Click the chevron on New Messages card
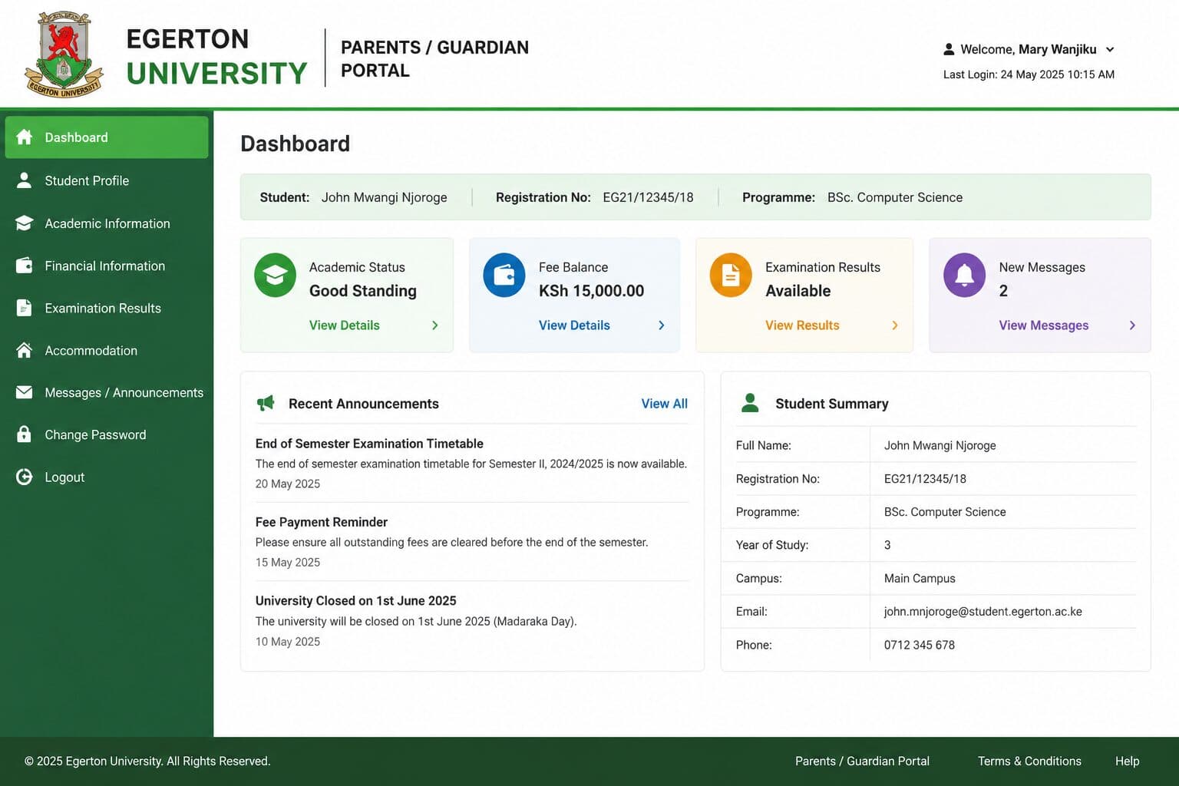This screenshot has width=1179, height=786. pos(1132,325)
